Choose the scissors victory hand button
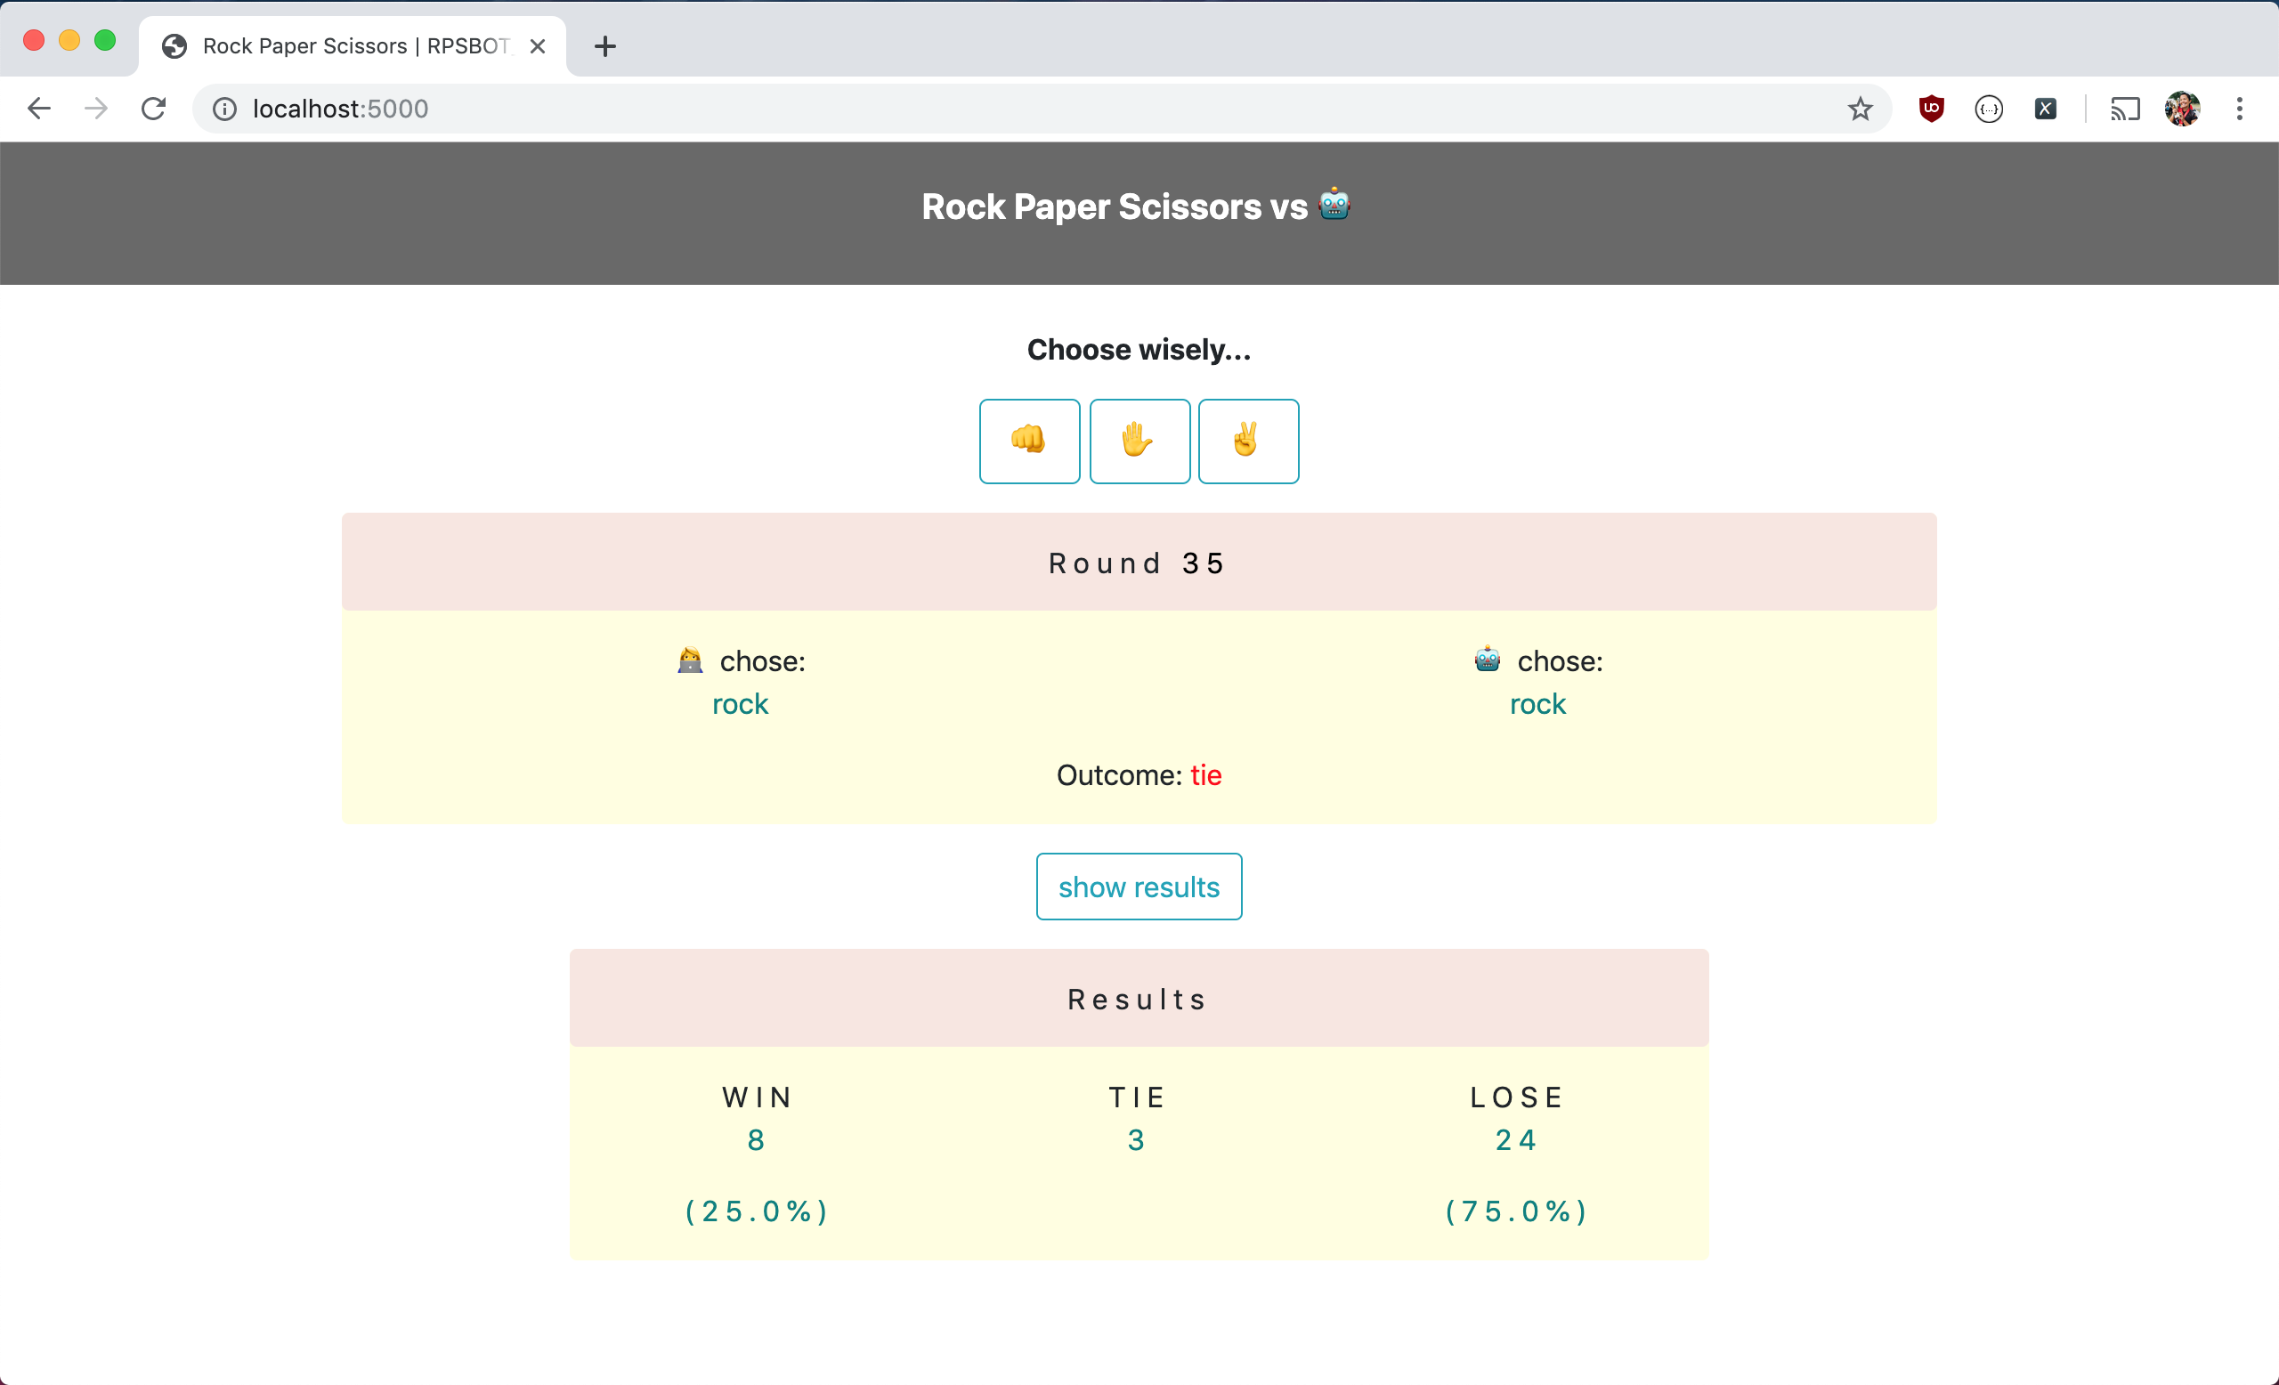 tap(1248, 441)
